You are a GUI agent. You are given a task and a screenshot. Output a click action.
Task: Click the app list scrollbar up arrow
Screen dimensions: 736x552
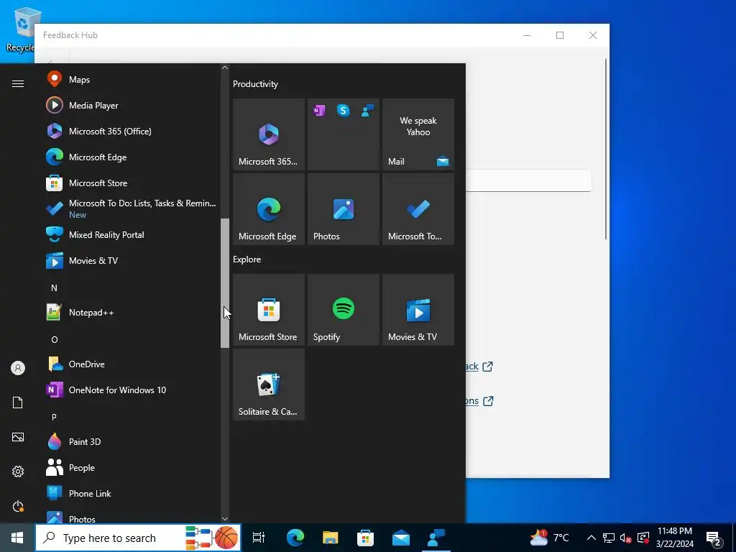point(225,68)
